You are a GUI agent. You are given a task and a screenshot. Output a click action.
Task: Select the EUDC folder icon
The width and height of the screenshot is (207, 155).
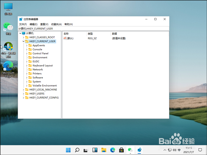click(30, 62)
